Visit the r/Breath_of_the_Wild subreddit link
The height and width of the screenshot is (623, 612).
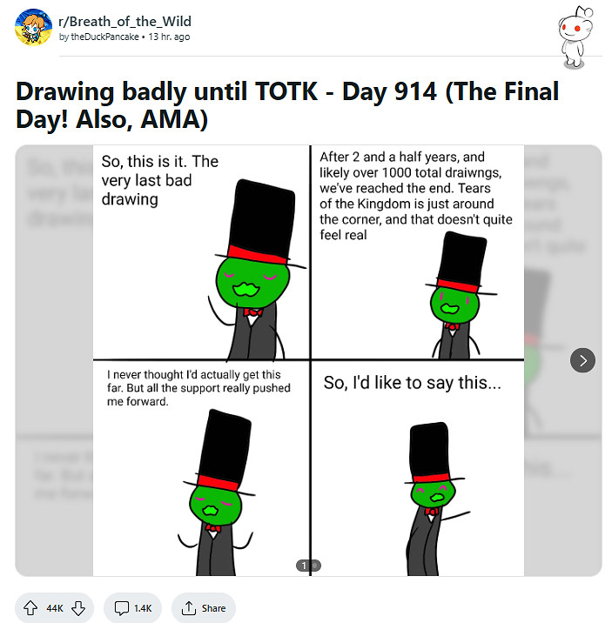pyautogui.click(x=124, y=21)
